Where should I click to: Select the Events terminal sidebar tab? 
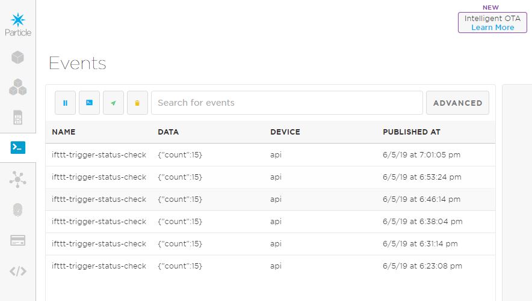click(17, 148)
